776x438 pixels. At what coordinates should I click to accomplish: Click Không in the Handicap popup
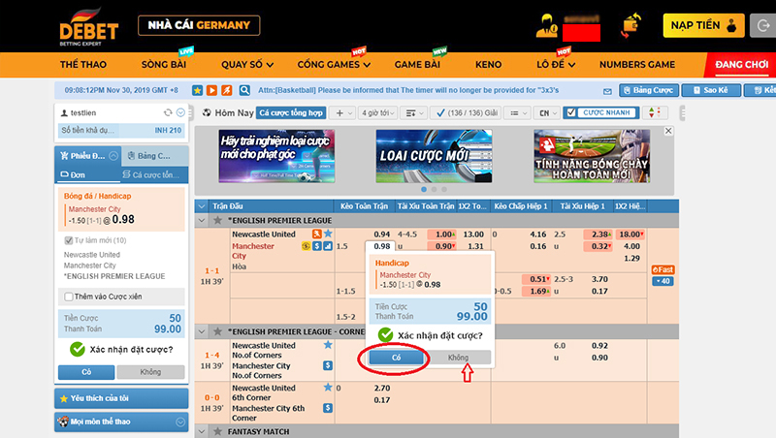458,358
